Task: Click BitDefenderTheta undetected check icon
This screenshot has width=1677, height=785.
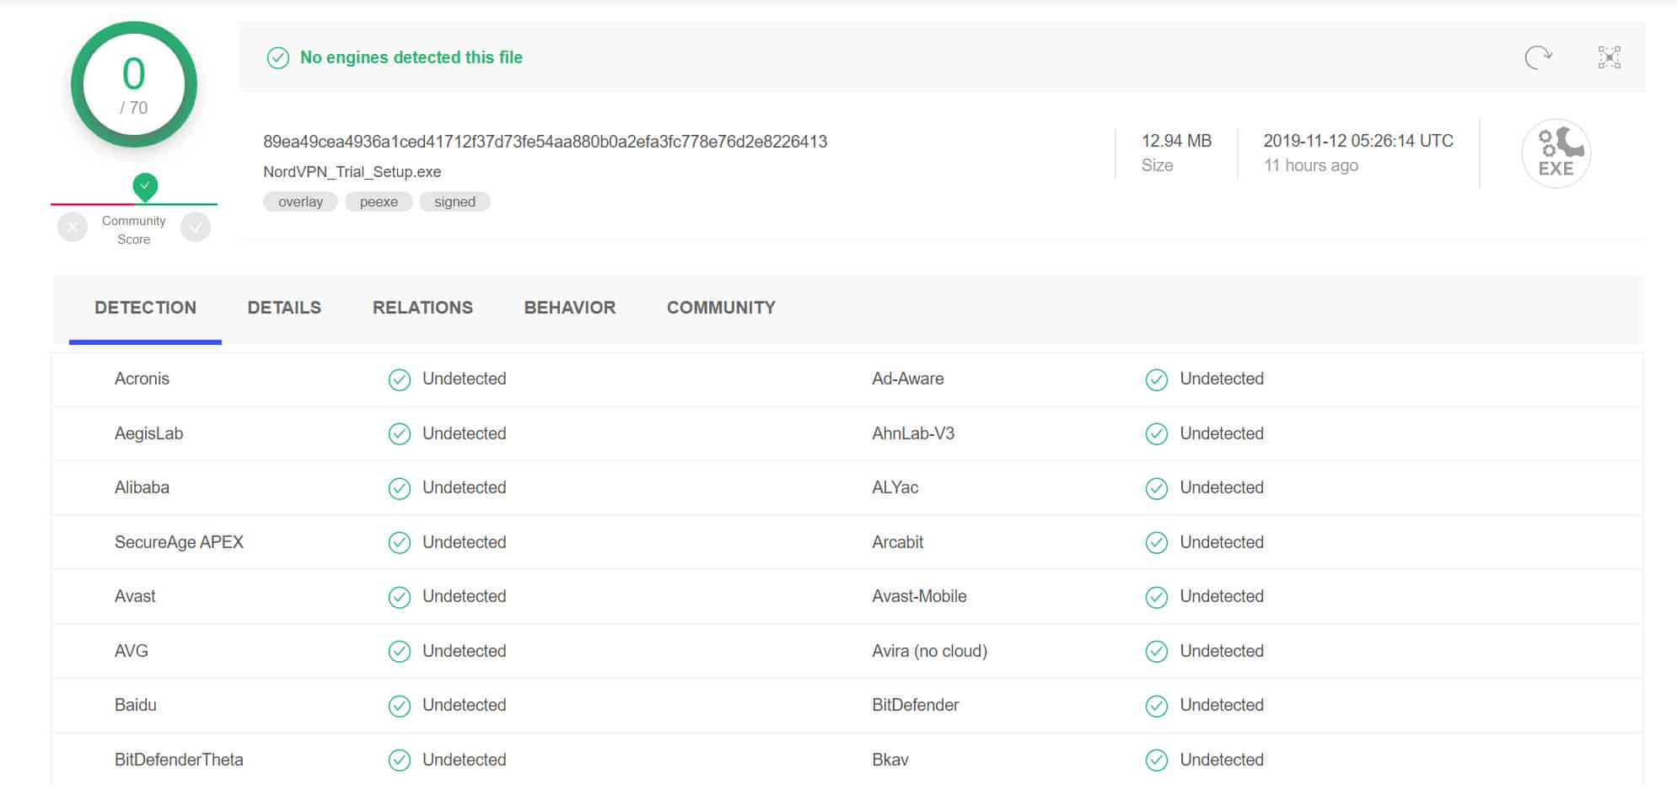Action: [399, 760]
